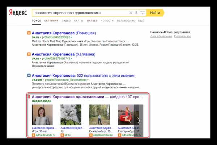Expand dropdown arrow after profile/526279191741
Image resolution: width=217 pixels, height=145 pixels.
pyautogui.click(x=72, y=59)
